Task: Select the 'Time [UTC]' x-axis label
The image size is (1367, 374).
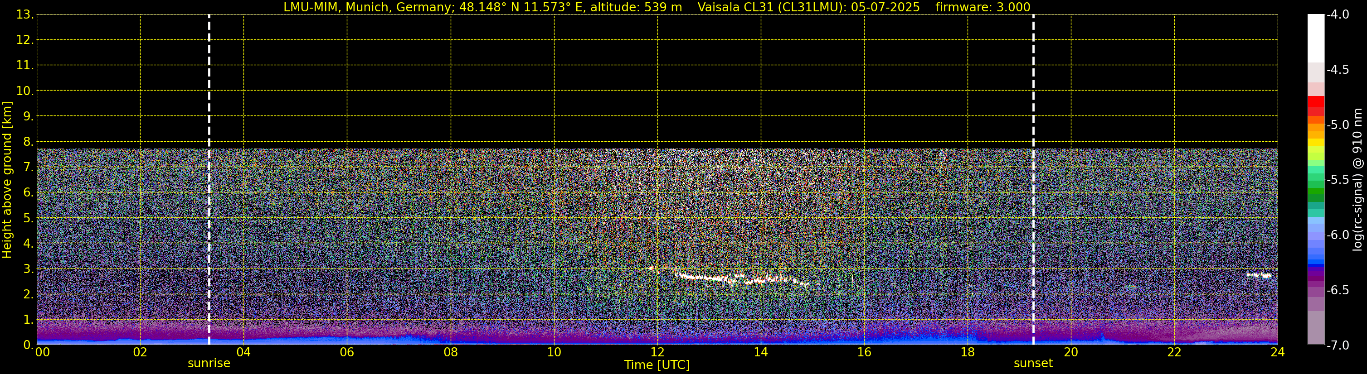Action: pyautogui.click(x=657, y=365)
